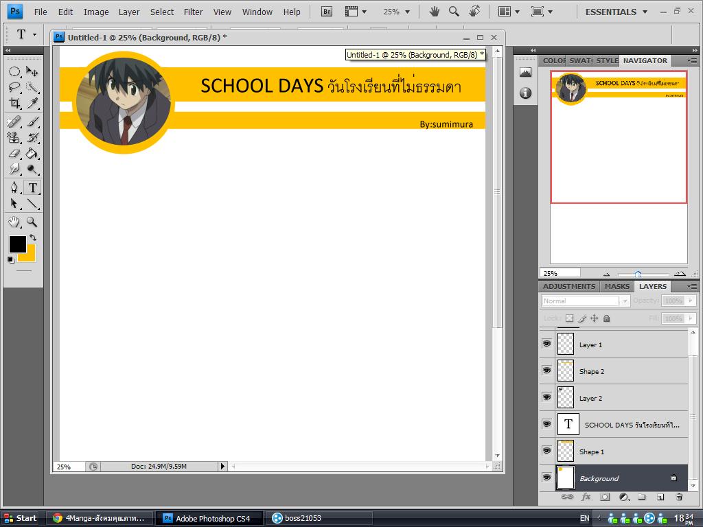
Task: Reset default foreground and background colors
Action: (x=11, y=259)
